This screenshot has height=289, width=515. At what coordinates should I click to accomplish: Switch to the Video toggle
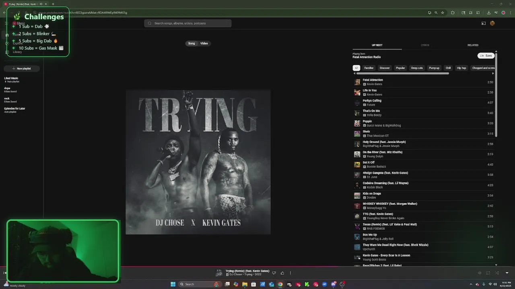tap(204, 43)
